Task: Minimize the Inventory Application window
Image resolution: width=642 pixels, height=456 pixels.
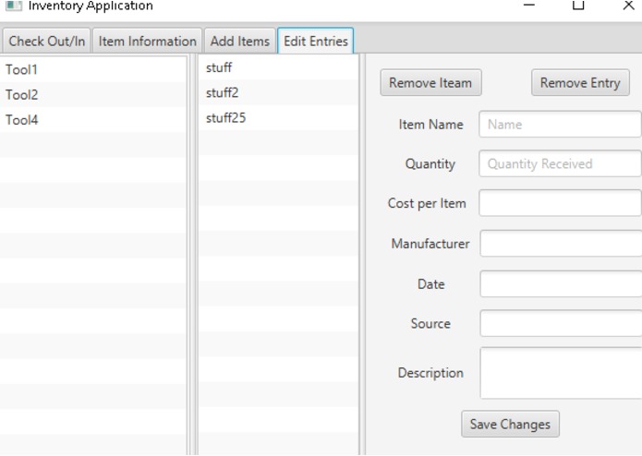Action: point(529,6)
